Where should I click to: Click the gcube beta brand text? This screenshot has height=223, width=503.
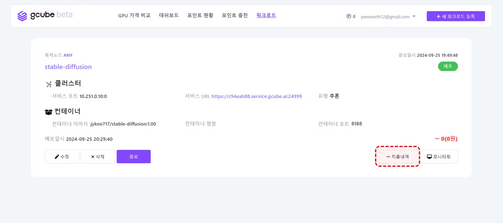click(51, 15)
